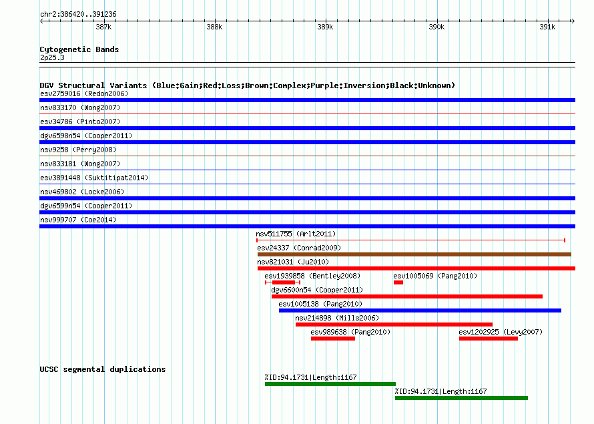Select the lower-right %ID:94.1731|Length:1167 label
This screenshot has width=594, height=424.
pos(440,391)
